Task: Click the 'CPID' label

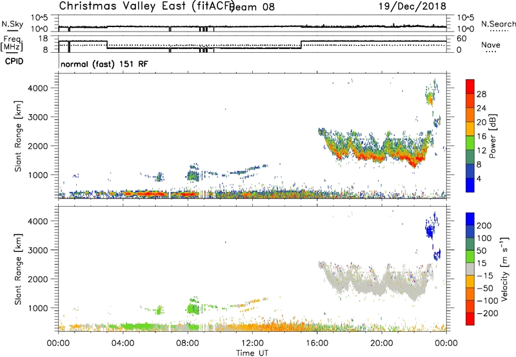Action: click(x=14, y=61)
